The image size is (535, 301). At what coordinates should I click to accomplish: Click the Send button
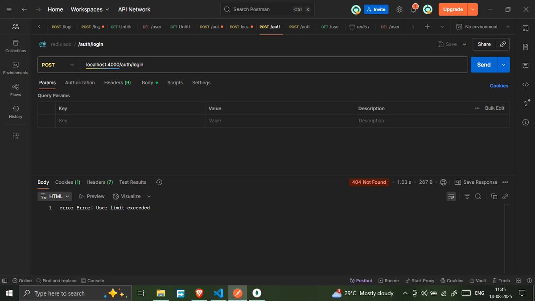pyautogui.click(x=484, y=65)
